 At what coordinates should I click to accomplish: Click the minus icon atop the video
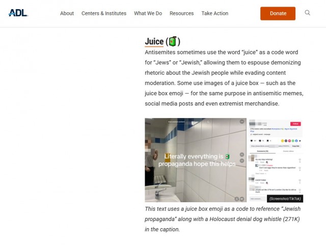(242, 121)
